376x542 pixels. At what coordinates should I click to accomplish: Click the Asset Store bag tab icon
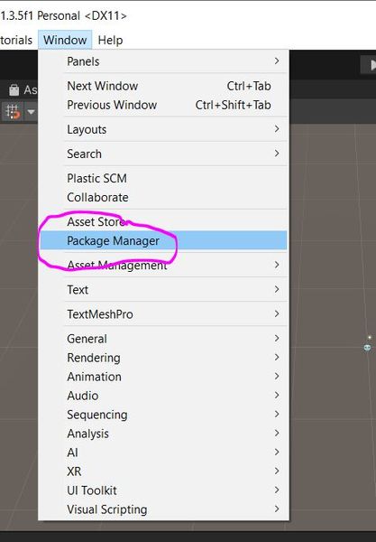click(14, 89)
